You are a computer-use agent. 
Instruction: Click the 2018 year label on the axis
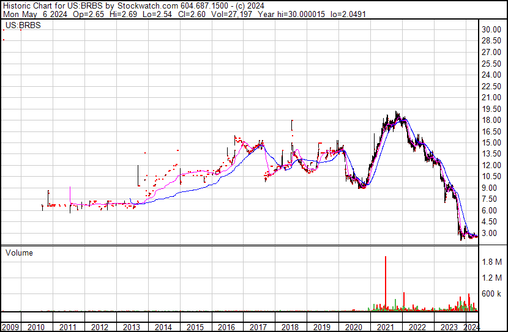289,327
